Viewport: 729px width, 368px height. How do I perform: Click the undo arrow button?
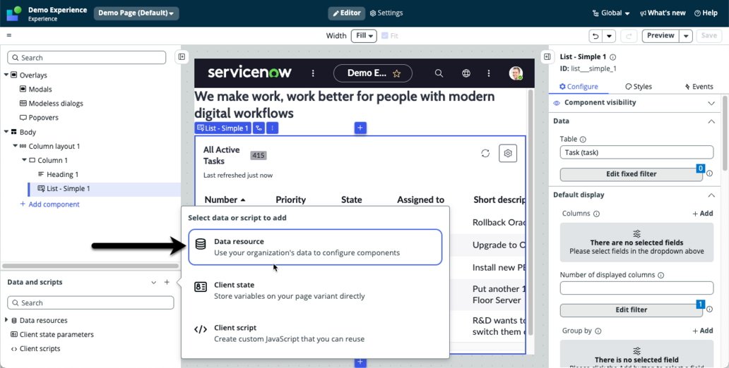[x=595, y=36]
